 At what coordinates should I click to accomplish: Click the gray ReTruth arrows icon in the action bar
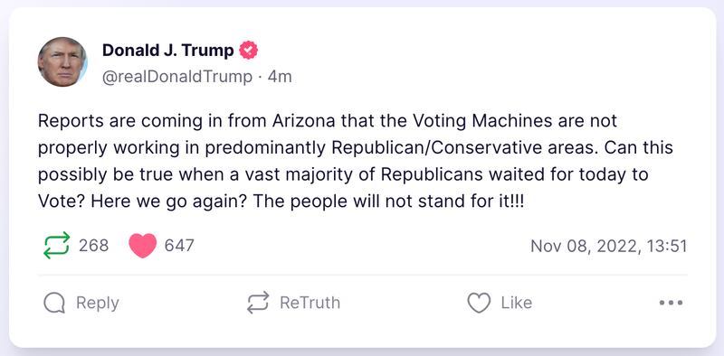click(x=258, y=303)
